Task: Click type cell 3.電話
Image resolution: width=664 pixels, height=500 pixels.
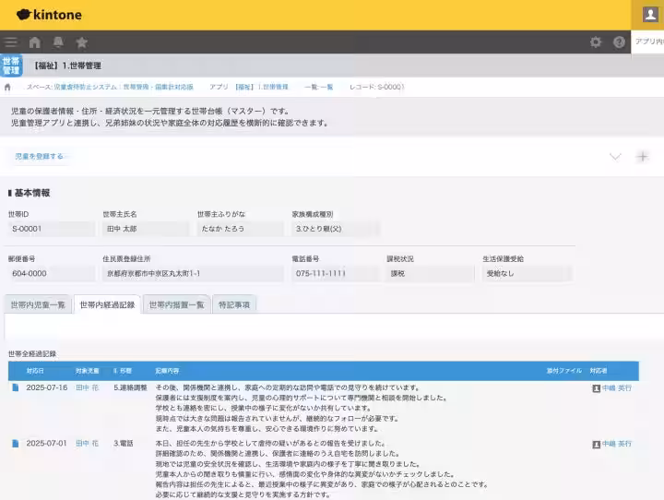Action: [124, 443]
